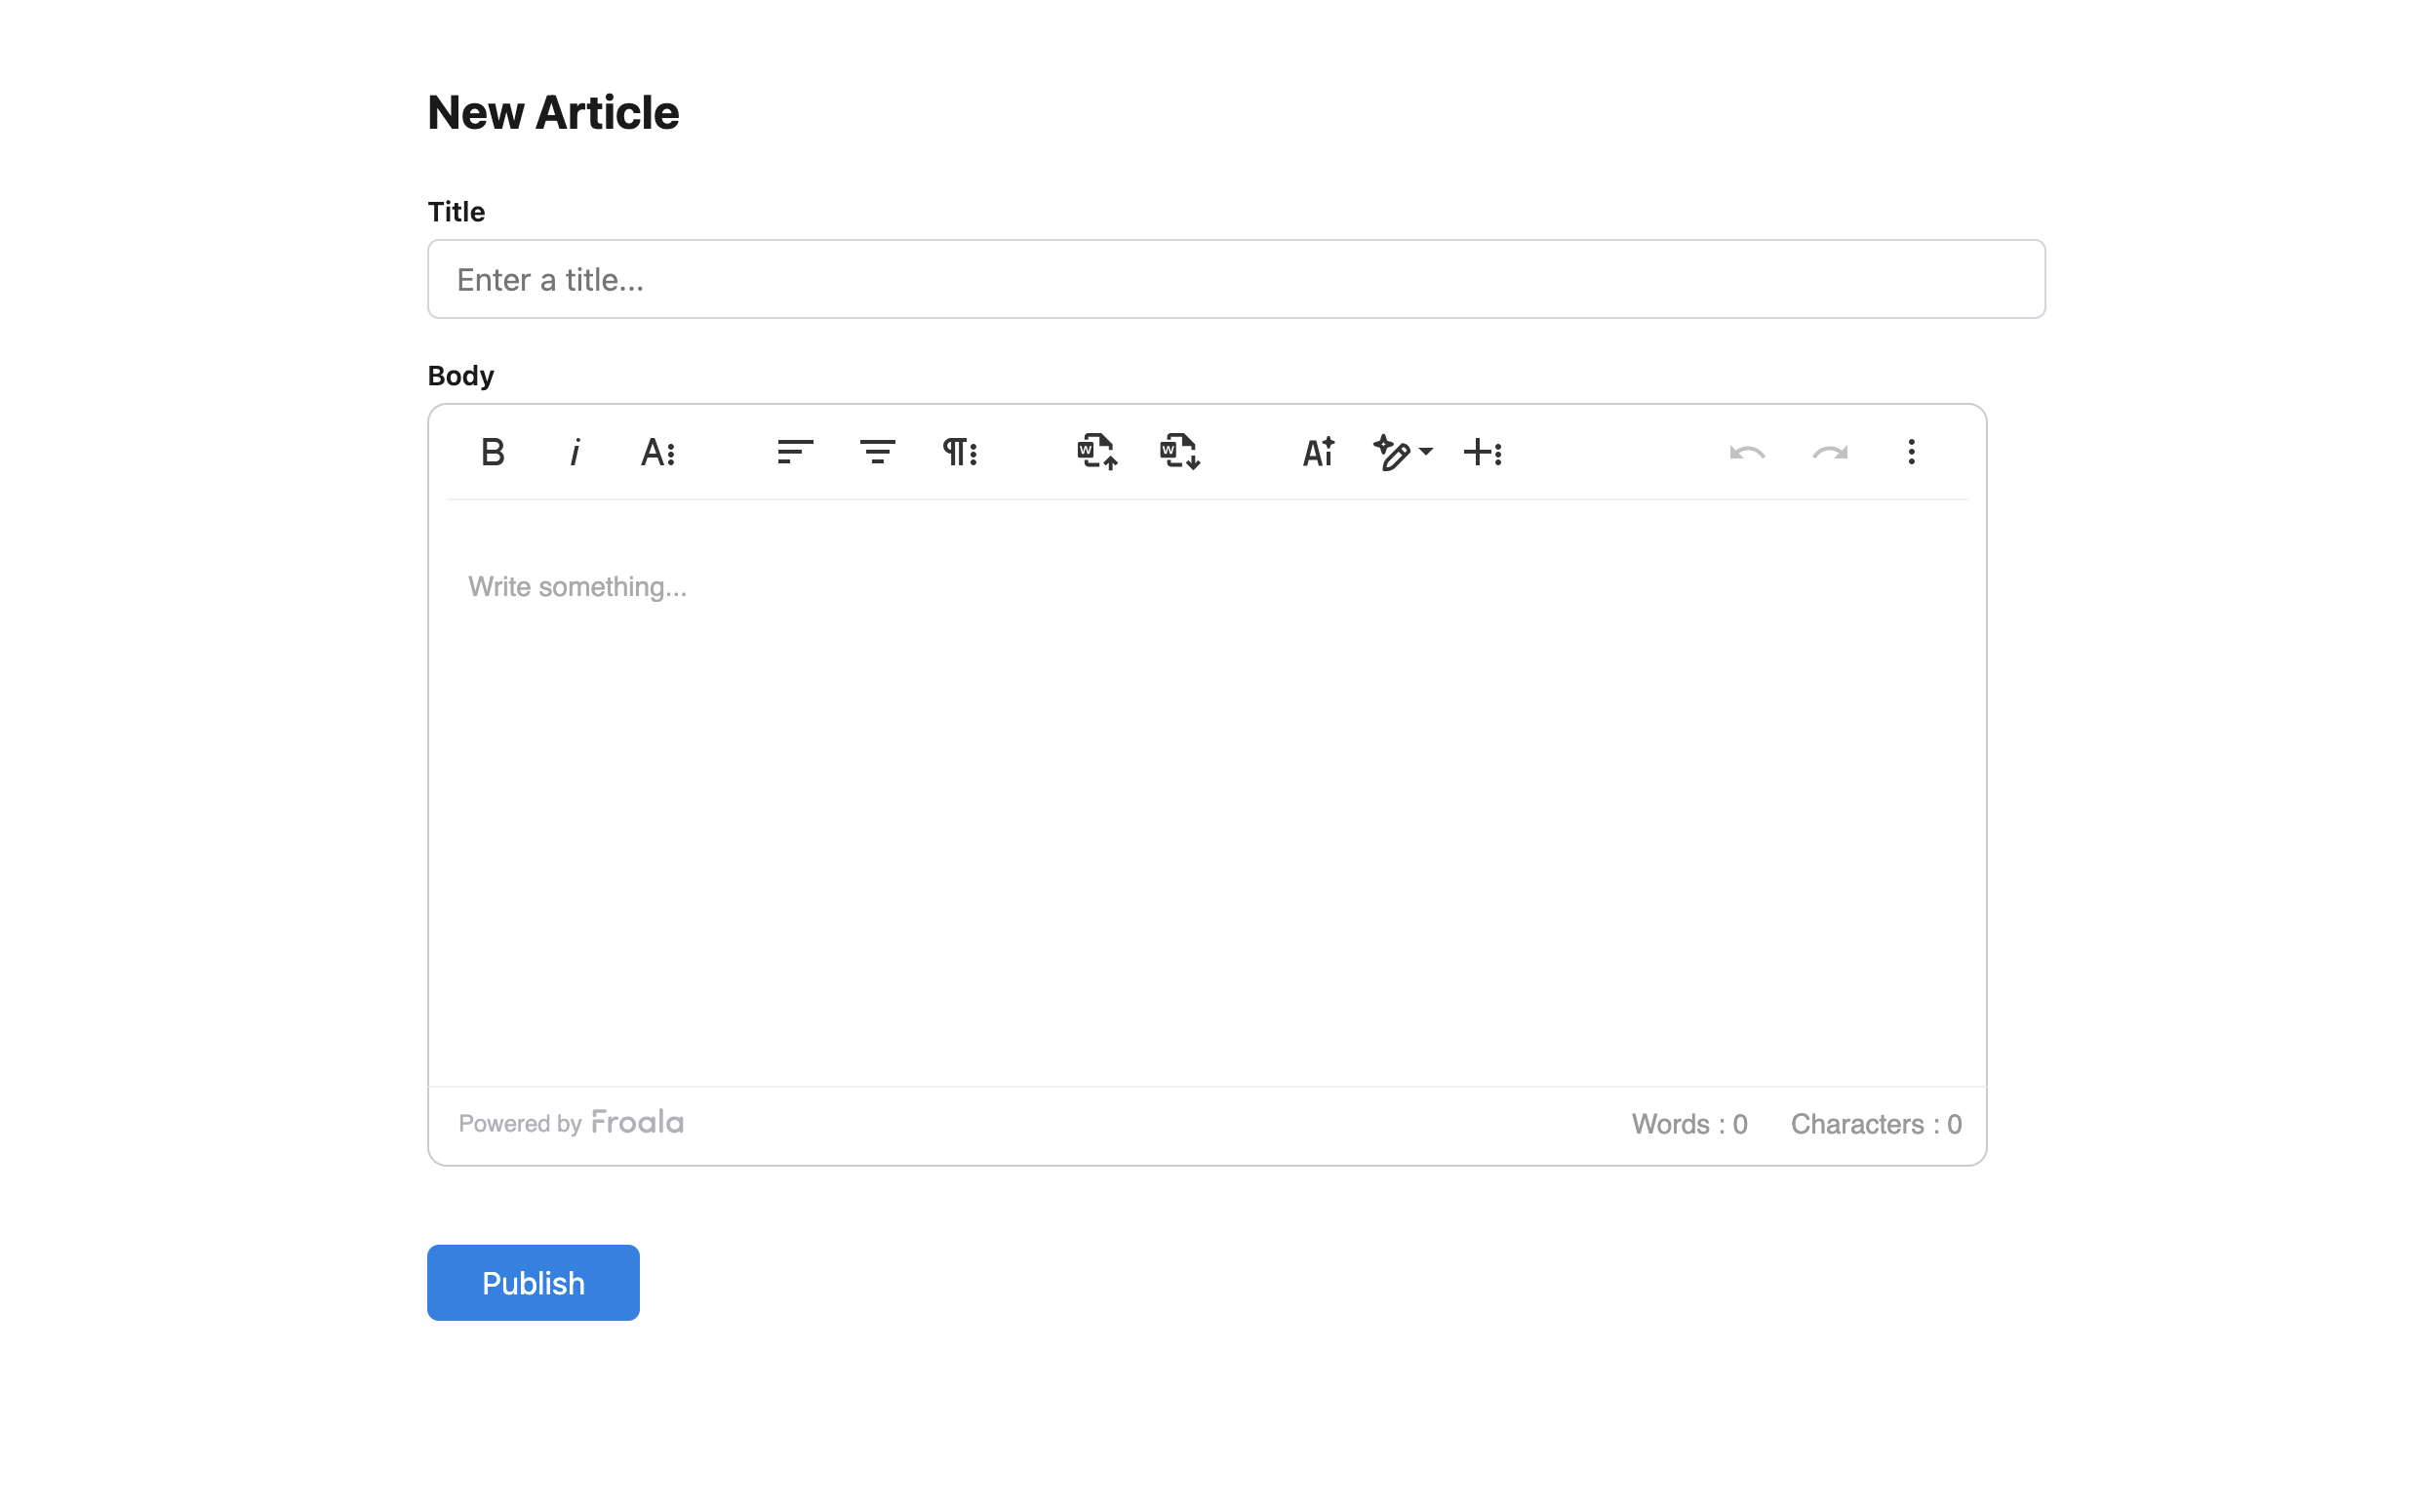The width and height of the screenshot is (2421, 1512).
Task: Click the Title input field
Action: [1236, 279]
